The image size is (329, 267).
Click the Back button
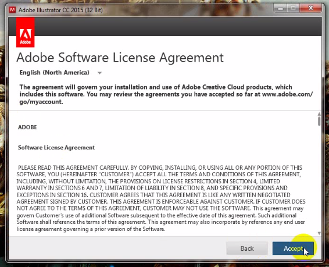tap(247, 248)
